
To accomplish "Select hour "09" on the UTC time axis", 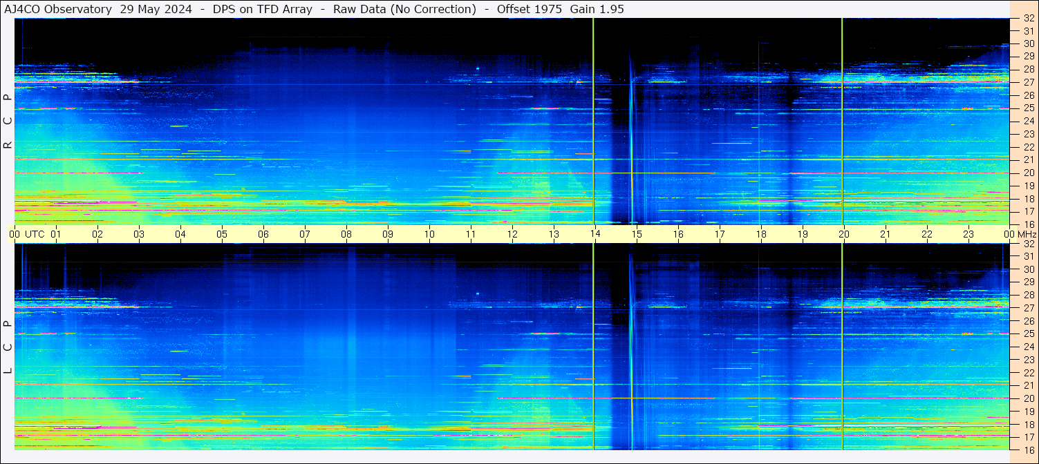I will coord(388,234).
